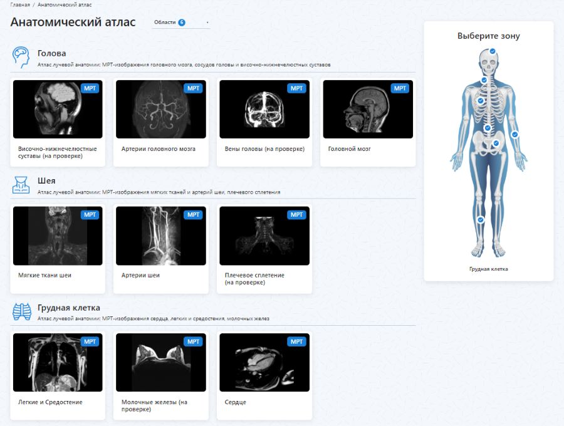Screen dimensions: 564x426
Task: Go to Главная breadcrumb link
Action: (20, 5)
